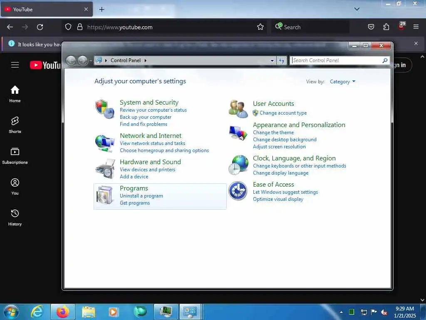Open Find and fix problems link
The height and width of the screenshot is (320, 426).
(x=144, y=124)
